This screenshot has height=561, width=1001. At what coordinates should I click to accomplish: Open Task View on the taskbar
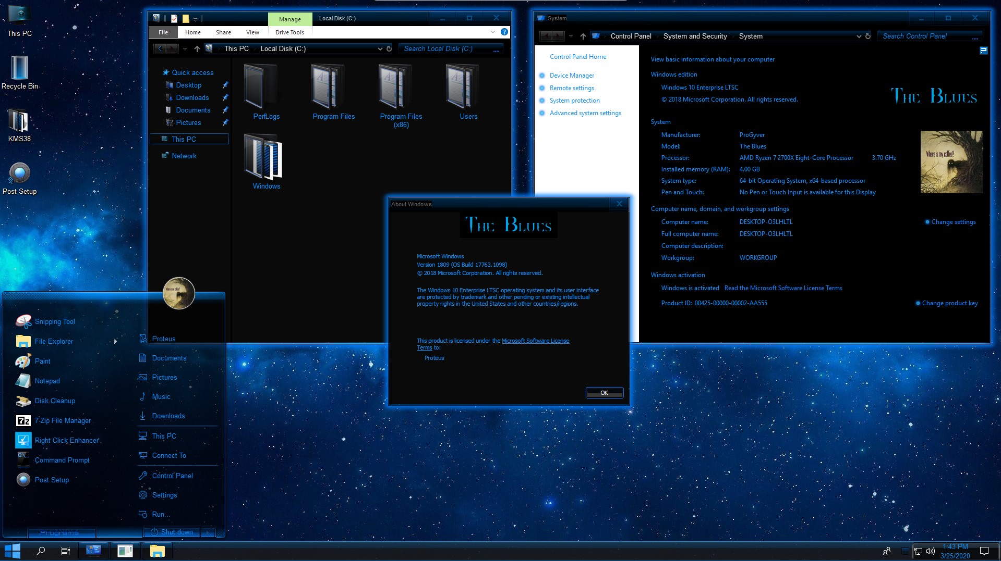point(65,551)
